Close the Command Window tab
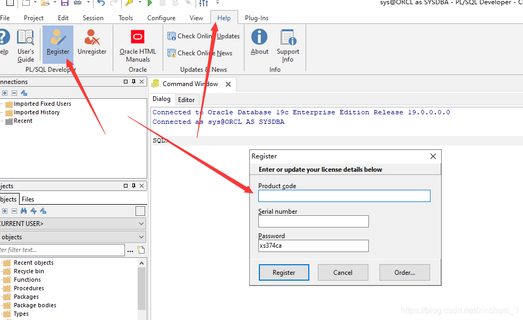 point(228,84)
